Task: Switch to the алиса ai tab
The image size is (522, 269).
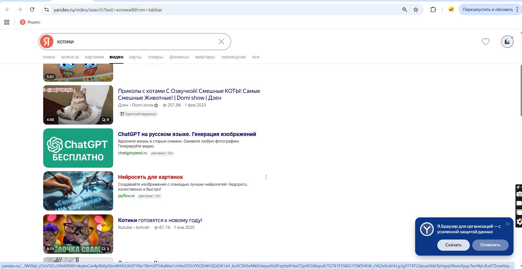Action: point(70,57)
